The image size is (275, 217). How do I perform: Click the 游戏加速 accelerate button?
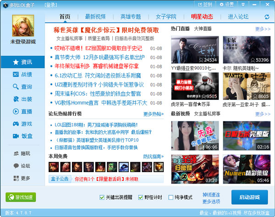click(x=21, y=197)
